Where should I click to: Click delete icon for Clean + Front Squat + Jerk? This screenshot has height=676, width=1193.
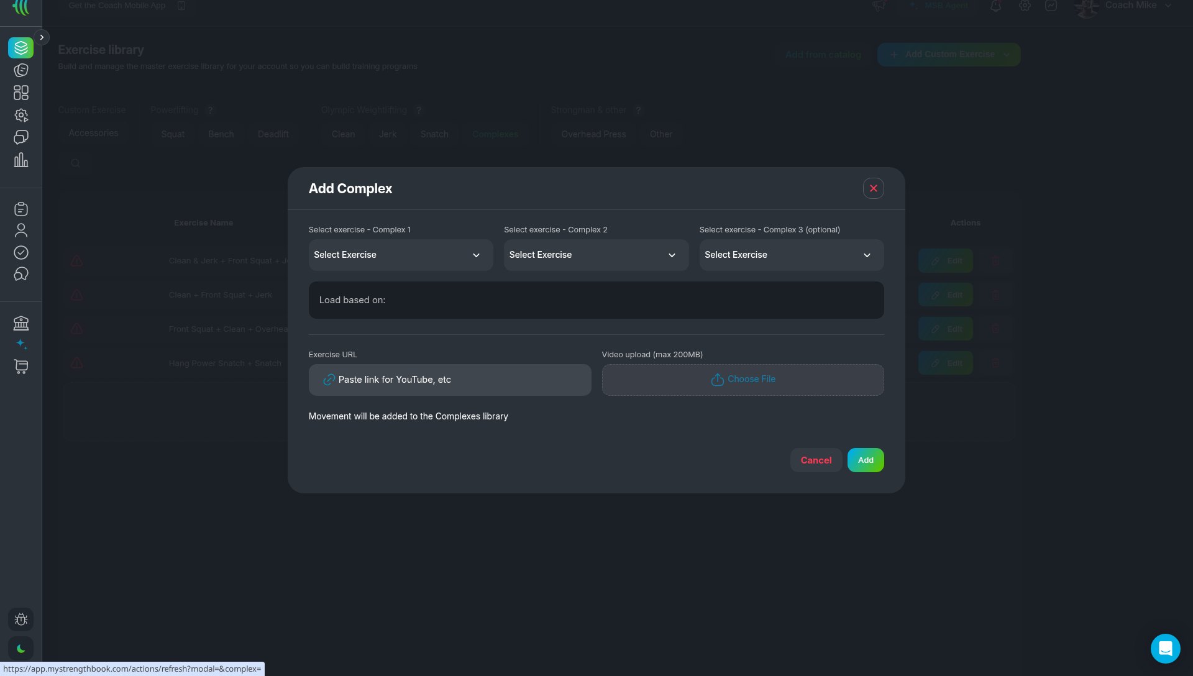click(995, 295)
